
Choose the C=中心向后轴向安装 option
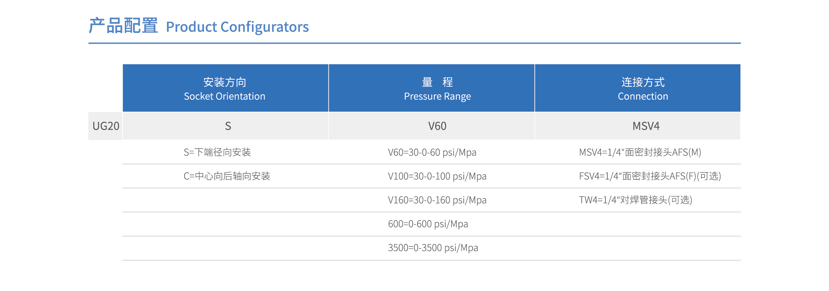coord(227,176)
